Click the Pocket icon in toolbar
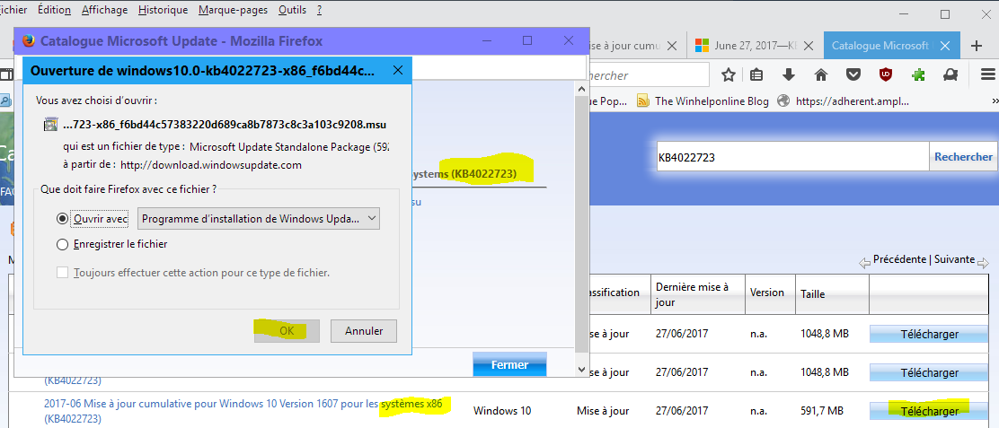The height and width of the screenshot is (428, 999). [853, 75]
